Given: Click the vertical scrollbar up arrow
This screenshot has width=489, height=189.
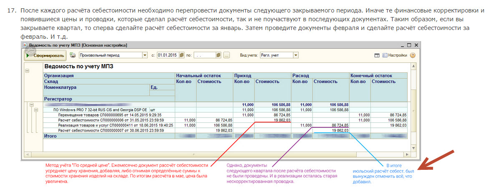Looking at the screenshot, I should tap(413, 66).
